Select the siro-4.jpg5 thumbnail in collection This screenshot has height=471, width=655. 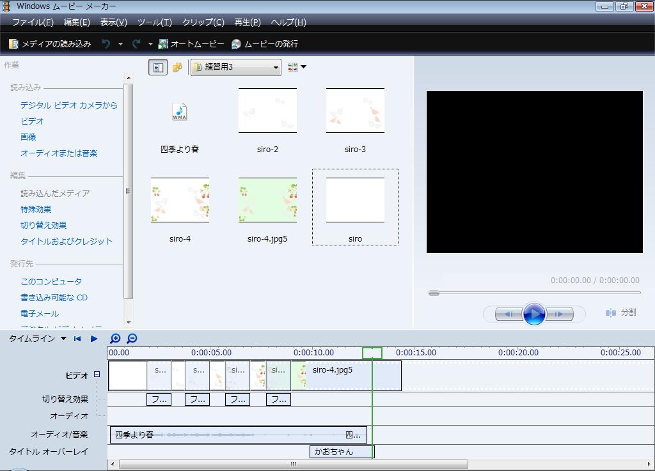267,200
